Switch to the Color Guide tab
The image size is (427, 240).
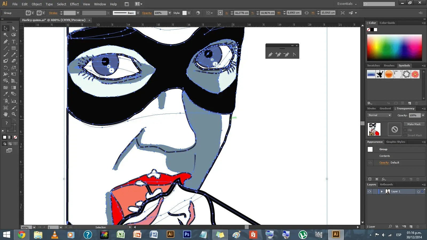click(x=387, y=23)
